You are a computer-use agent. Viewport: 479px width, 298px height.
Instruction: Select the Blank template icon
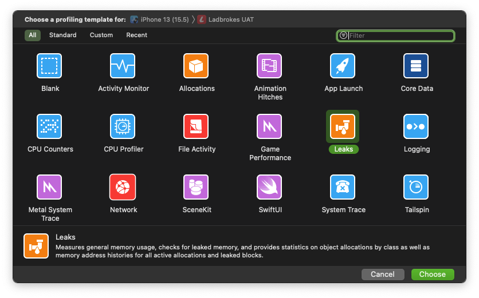tap(49, 66)
